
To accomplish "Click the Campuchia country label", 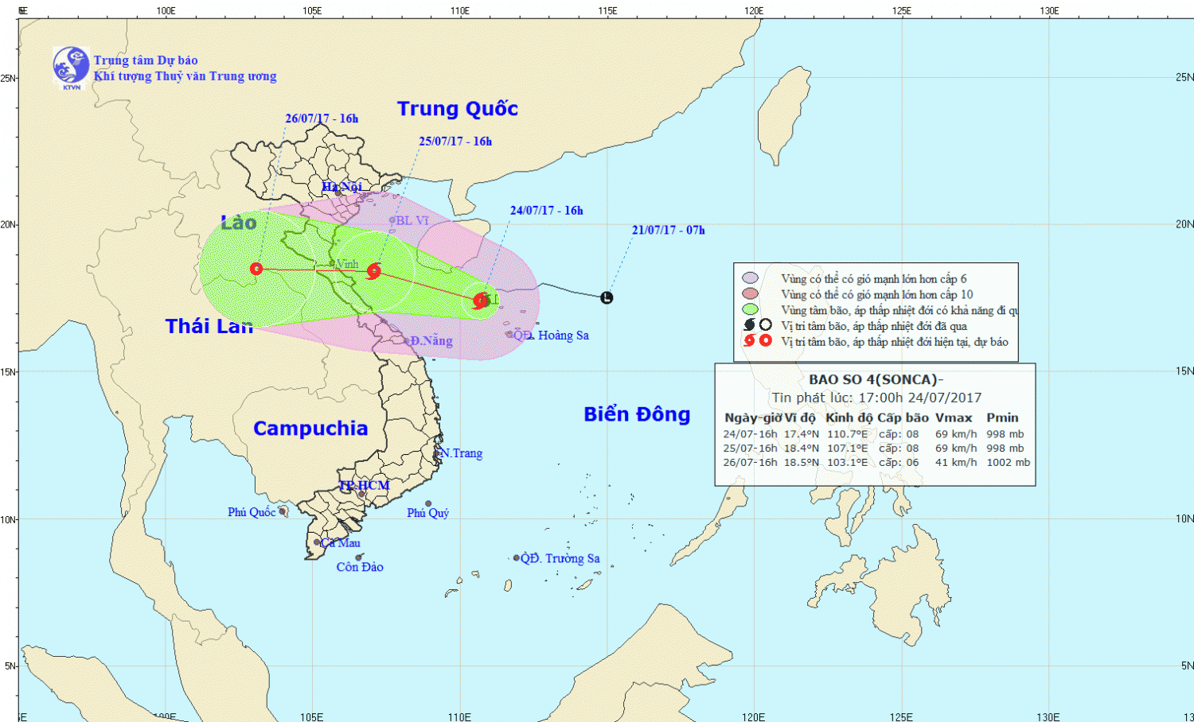I will pyautogui.click(x=310, y=429).
